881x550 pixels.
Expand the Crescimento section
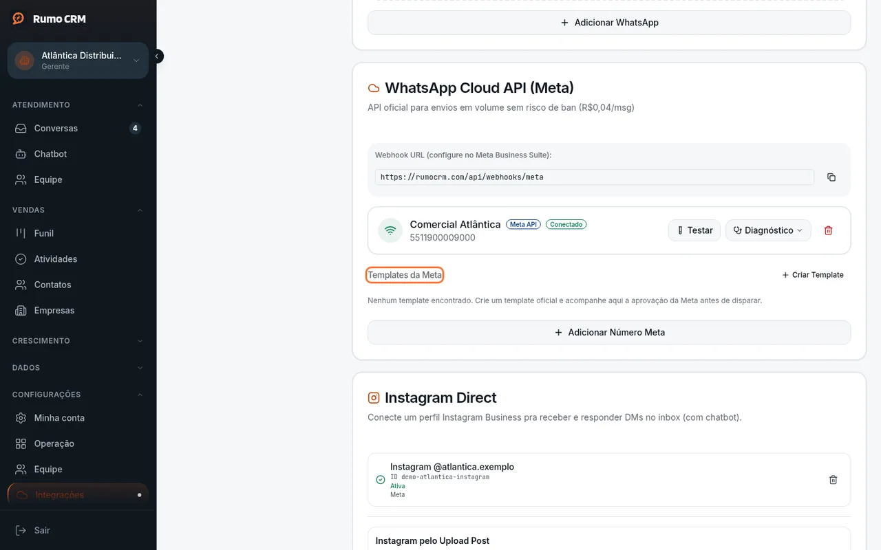click(78, 341)
